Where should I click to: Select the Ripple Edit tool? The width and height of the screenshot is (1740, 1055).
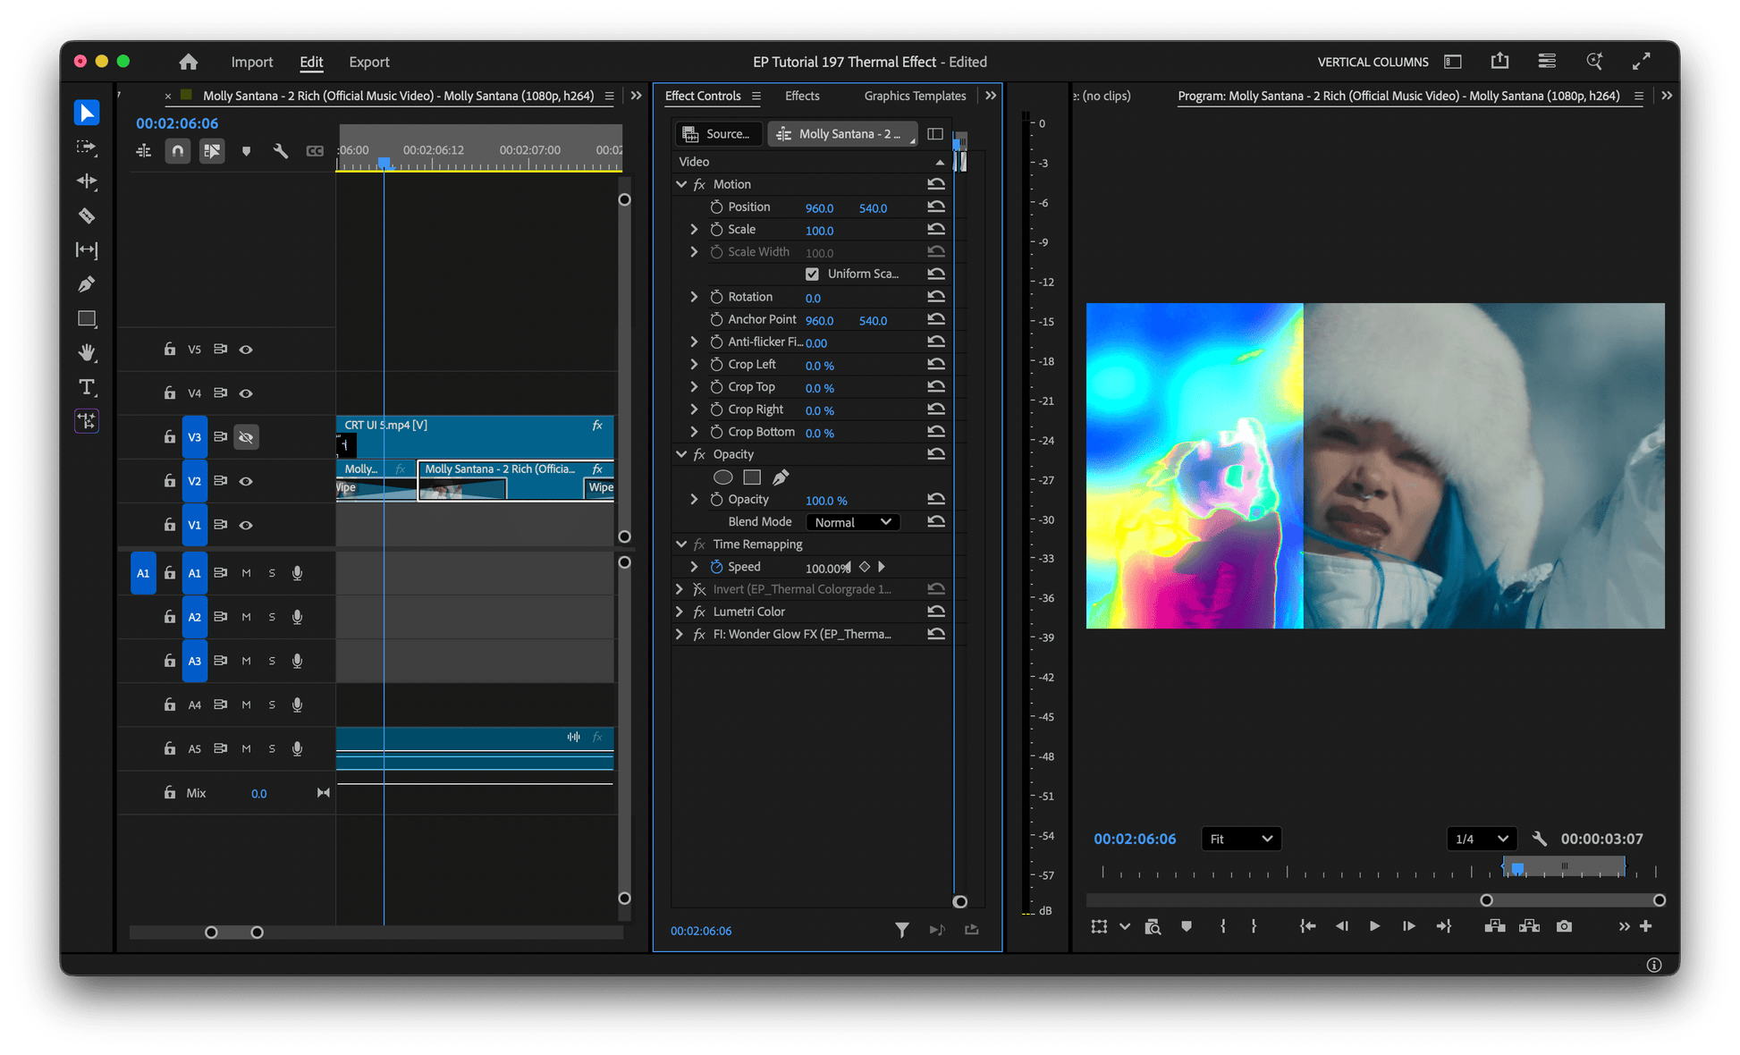pos(87,181)
